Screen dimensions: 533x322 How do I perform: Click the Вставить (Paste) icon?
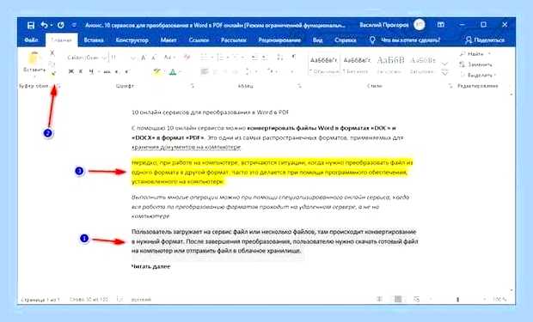(x=34, y=58)
